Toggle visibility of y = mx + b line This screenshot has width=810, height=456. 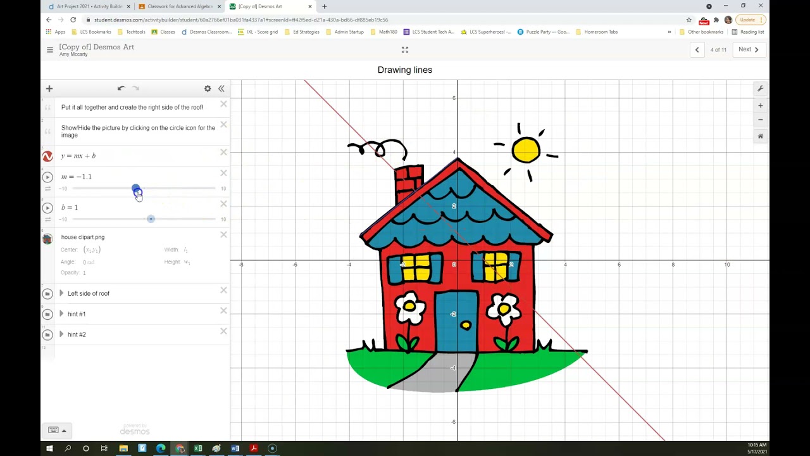(47, 156)
